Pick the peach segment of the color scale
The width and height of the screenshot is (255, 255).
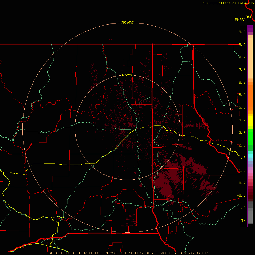pos(250,58)
